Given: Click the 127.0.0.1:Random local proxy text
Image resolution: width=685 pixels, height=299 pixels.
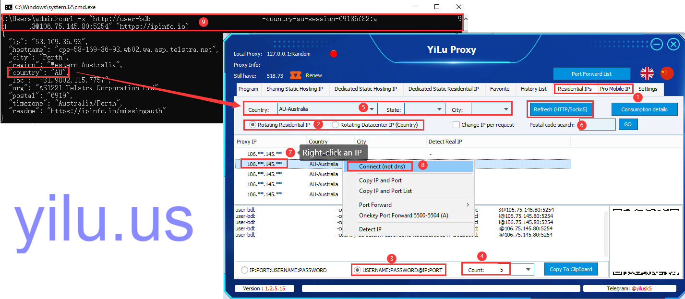Looking at the screenshot, I should [x=289, y=54].
